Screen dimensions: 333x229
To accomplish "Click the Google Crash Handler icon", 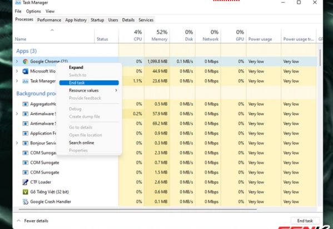I will pos(25,202).
